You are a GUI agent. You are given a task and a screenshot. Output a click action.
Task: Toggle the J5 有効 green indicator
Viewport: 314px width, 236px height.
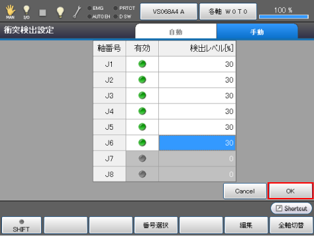coord(142,127)
